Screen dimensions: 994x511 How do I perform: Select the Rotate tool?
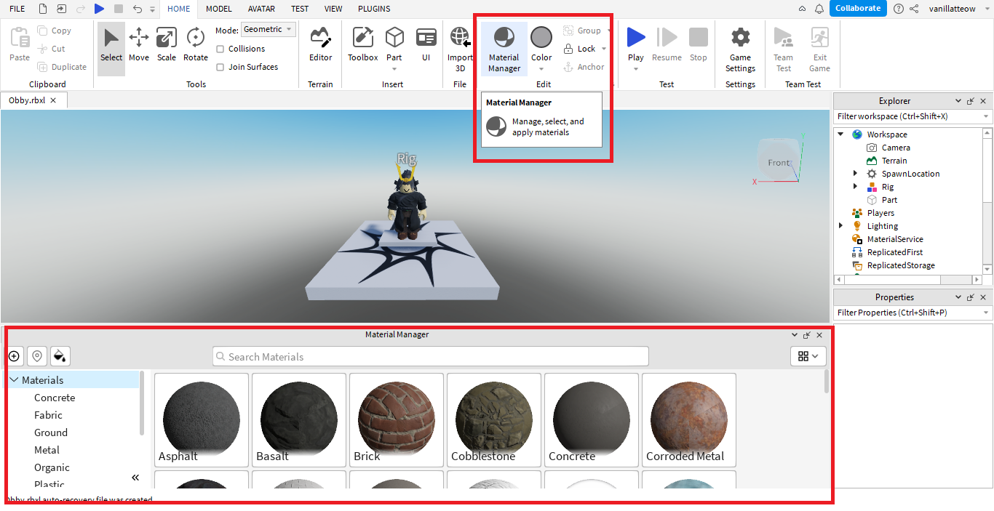(x=195, y=46)
